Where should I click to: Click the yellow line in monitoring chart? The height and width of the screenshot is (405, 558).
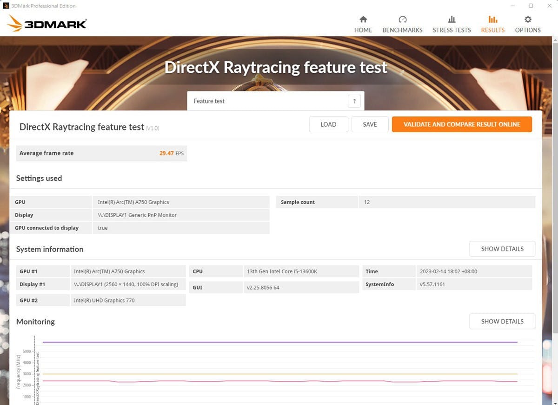tap(280, 374)
